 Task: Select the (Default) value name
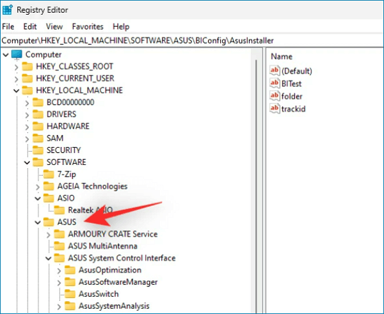click(x=297, y=71)
